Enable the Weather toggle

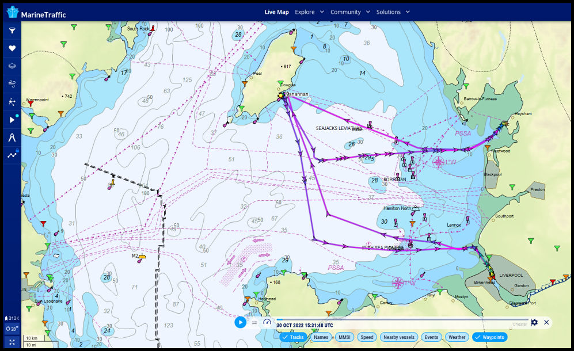pos(457,337)
